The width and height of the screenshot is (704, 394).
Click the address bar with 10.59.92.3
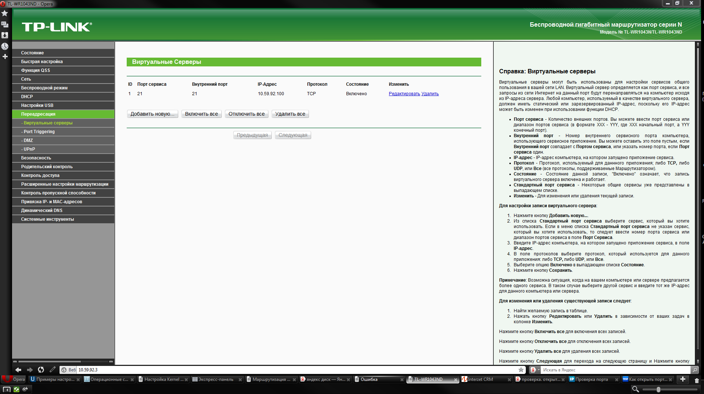coord(292,370)
